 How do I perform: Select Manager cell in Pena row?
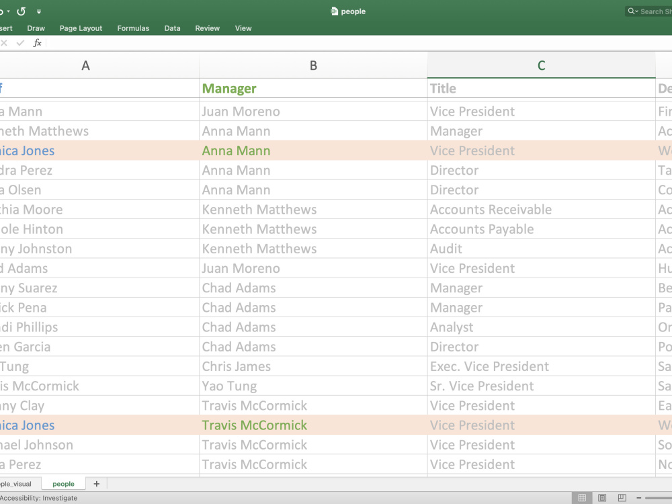pyautogui.click(x=541, y=308)
